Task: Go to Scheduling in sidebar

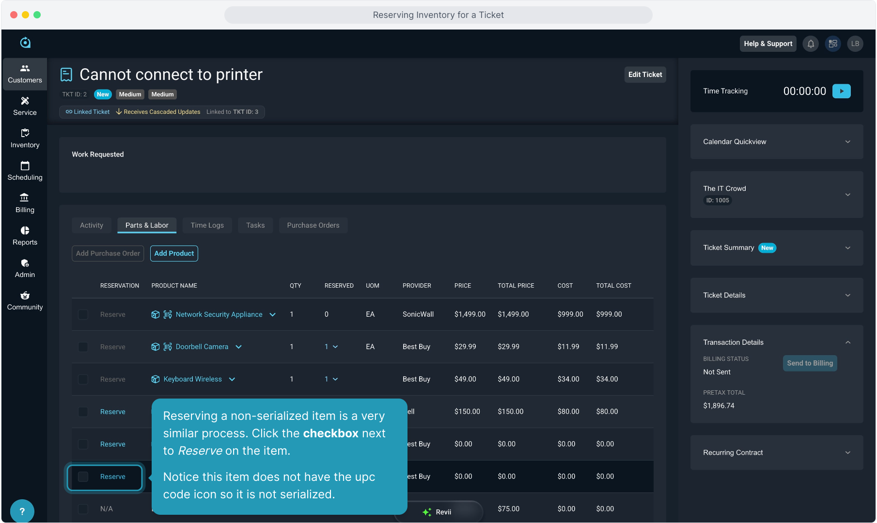Action: click(x=25, y=171)
